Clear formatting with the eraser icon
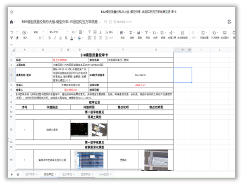This screenshot has height=185, width=243. (x=17, y=38)
